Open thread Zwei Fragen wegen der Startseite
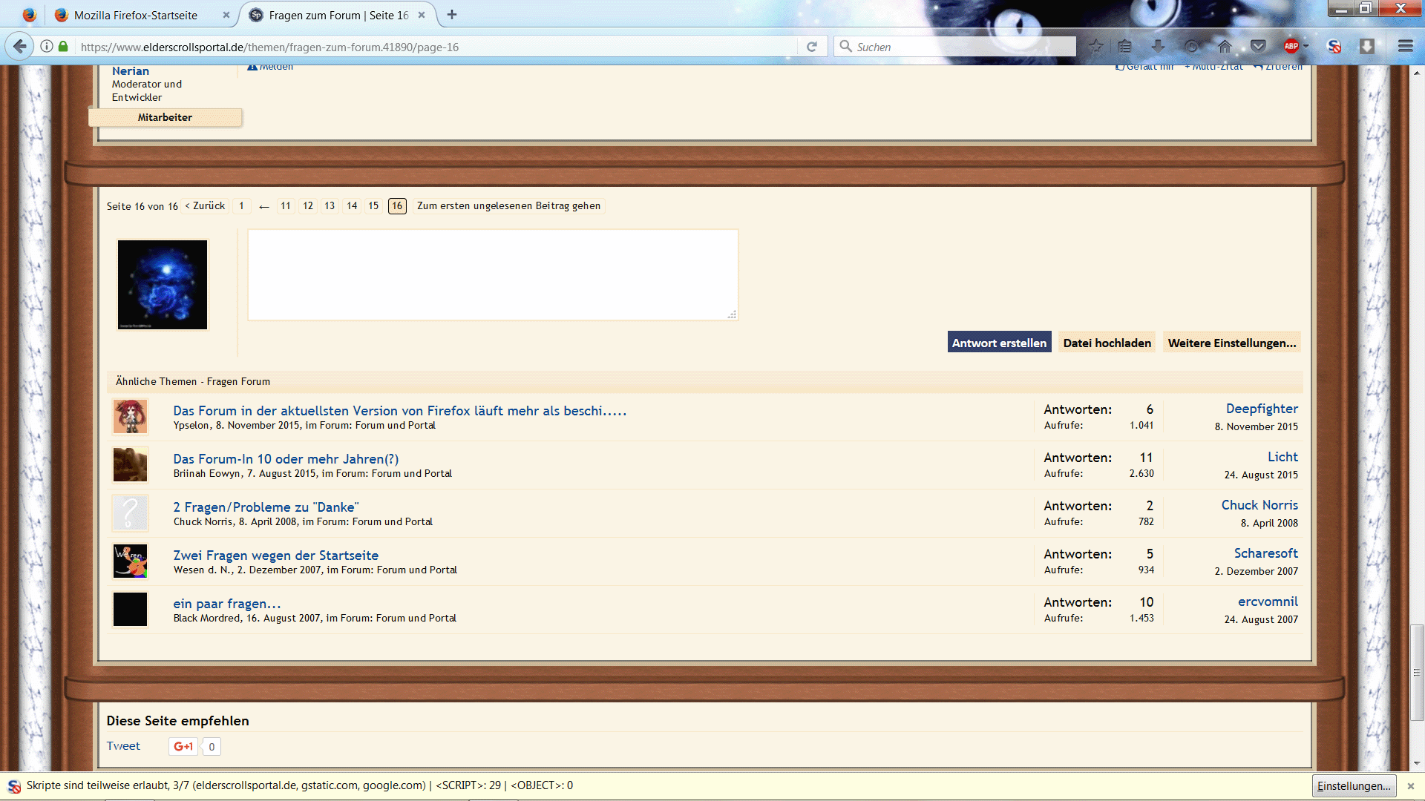This screenshot has height=801, width=1425. (x=275, y=556)
